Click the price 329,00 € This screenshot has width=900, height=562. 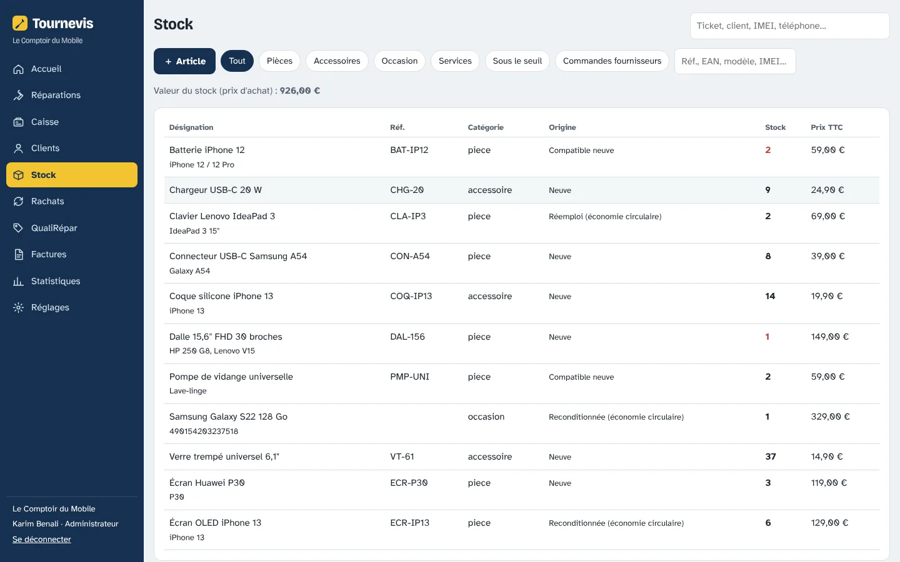tap(830, 417)
